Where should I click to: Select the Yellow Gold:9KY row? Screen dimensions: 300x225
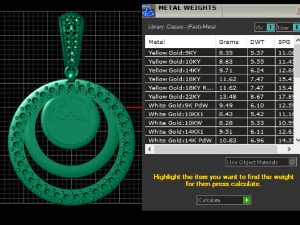[x=219, y=52]
